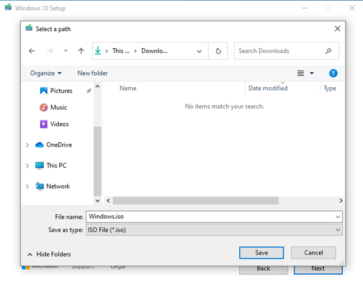Sort by the Name column header
Image resolution: width=363 pixels, height=287 pixels.
128,88
